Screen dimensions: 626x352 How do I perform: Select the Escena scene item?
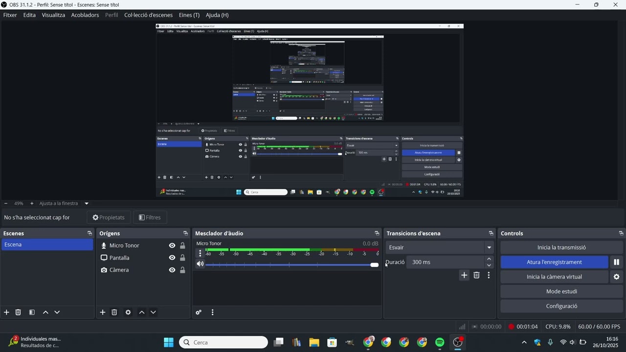(47, 244)
